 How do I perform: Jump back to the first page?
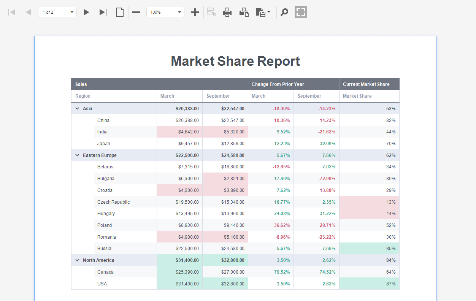click(x=12, y=12)
